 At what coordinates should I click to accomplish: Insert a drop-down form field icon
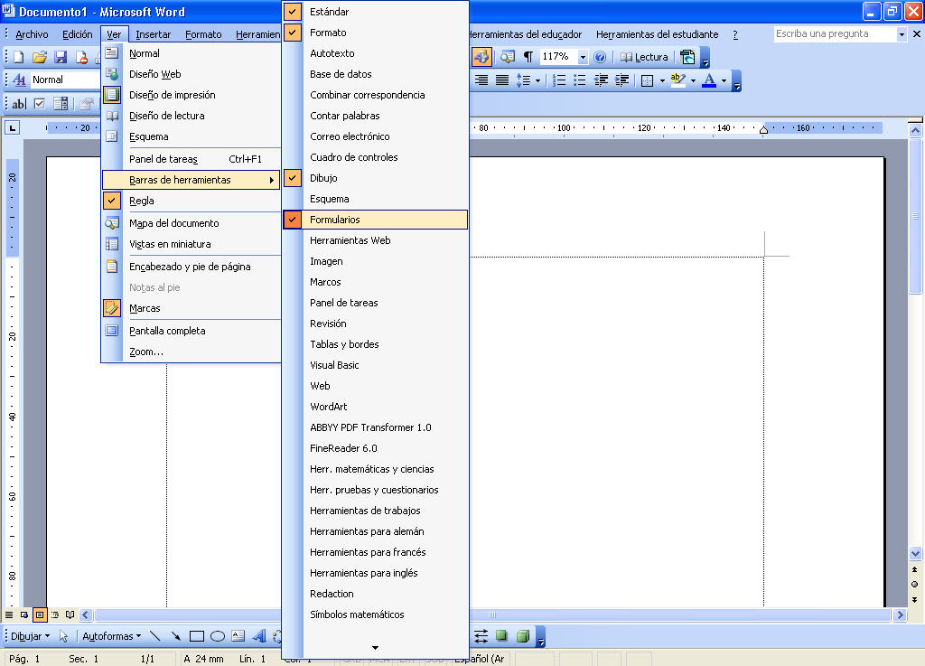coord(61,104)
